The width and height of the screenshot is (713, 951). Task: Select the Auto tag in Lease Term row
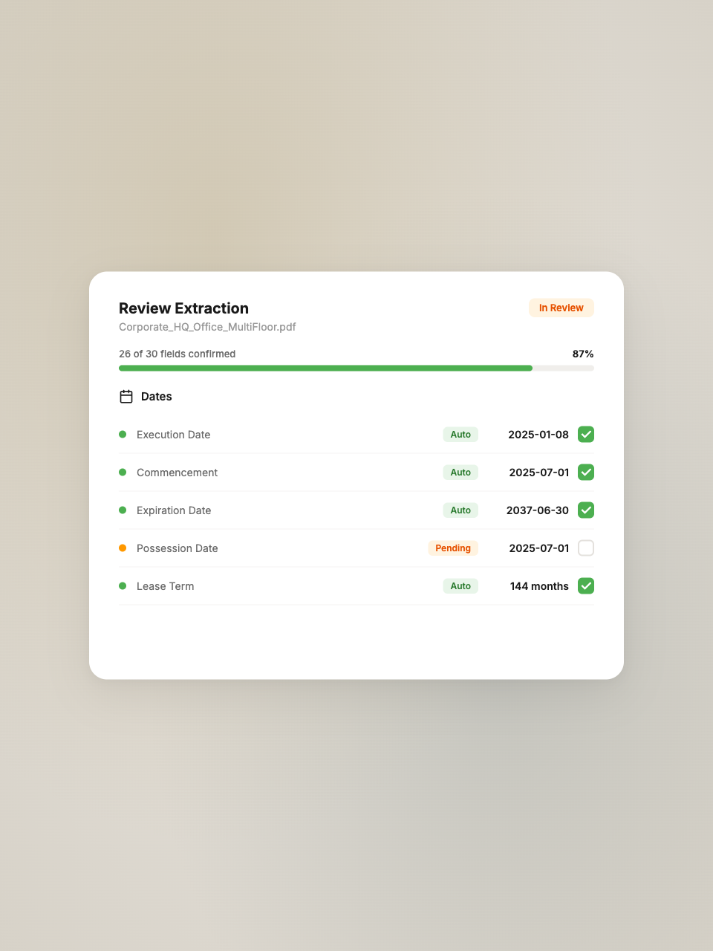460,586
